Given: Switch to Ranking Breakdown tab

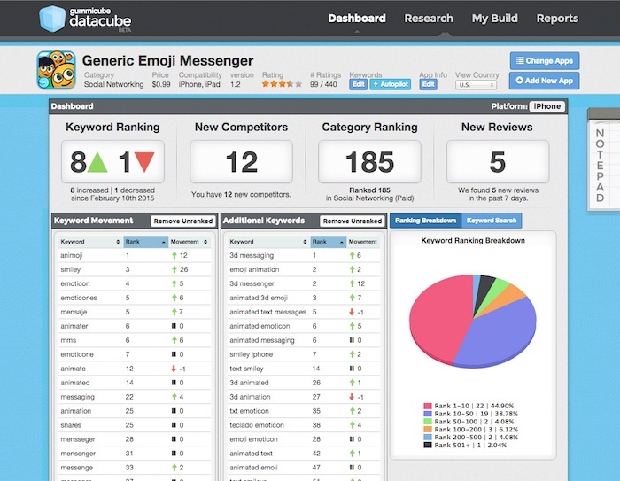Looking at the screenshot, I should click(425, 221).
